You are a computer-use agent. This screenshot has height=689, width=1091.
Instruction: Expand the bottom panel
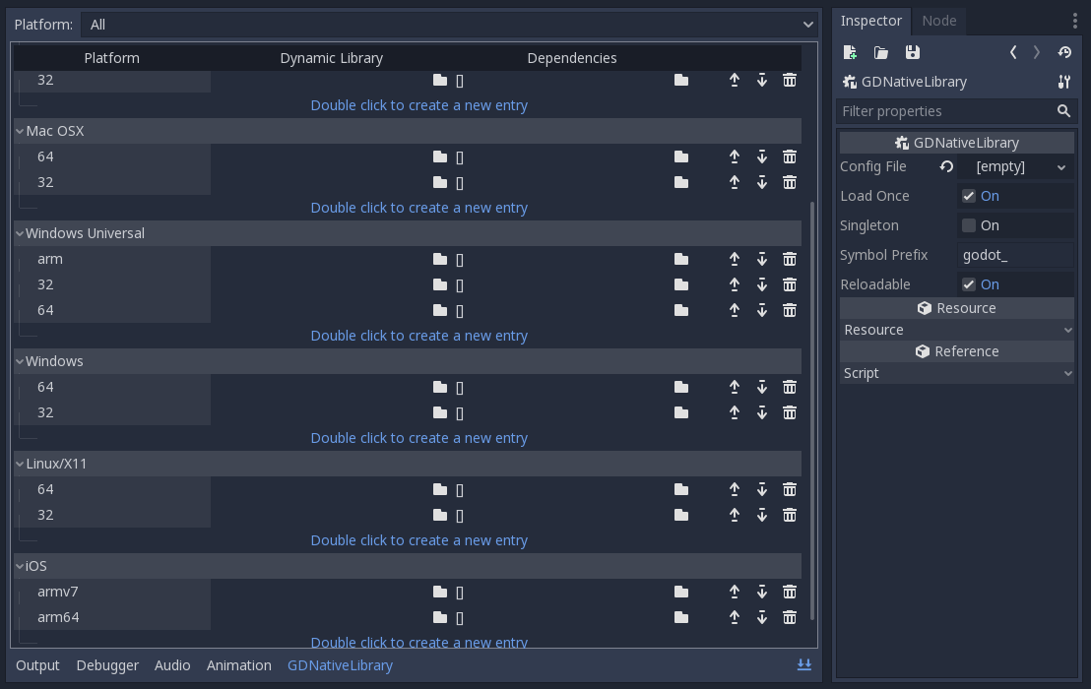[803, 665]
